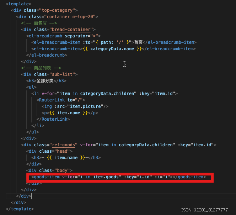Select the 面包屑 comment line

point(39,23)
